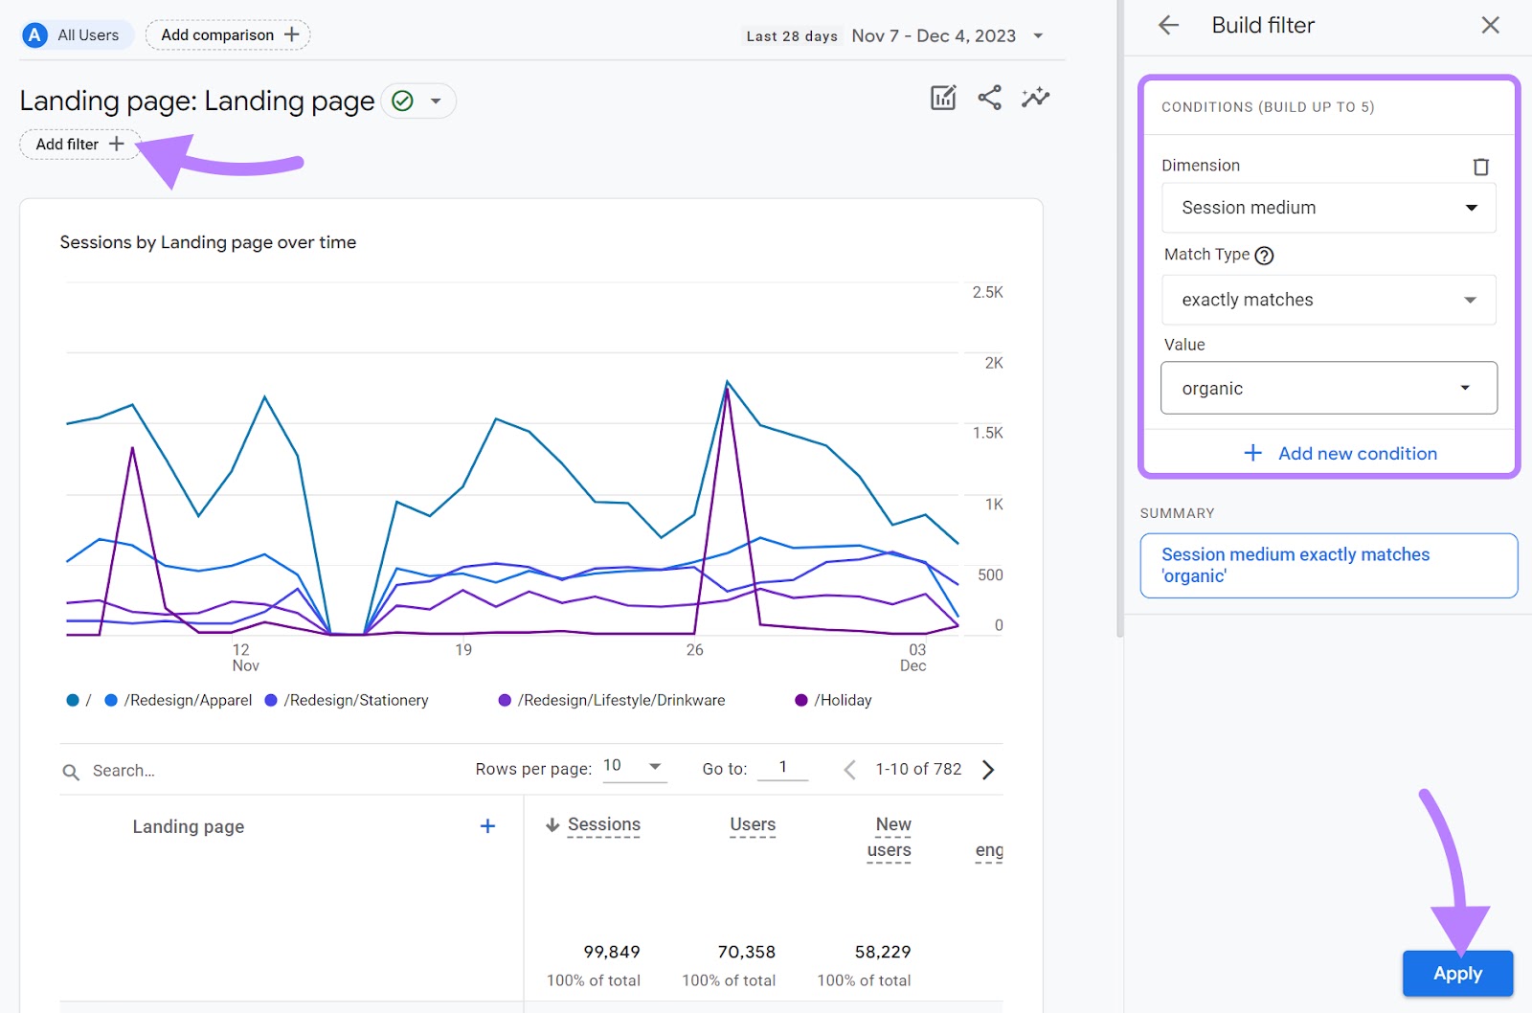Image resolution: width=1532 pixels, height=1013 pixels.
Task: Click the share report icon
Action: pos(989,98)
